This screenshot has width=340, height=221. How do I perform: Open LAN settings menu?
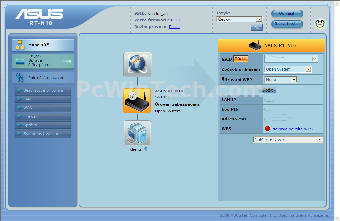(43, 99)
